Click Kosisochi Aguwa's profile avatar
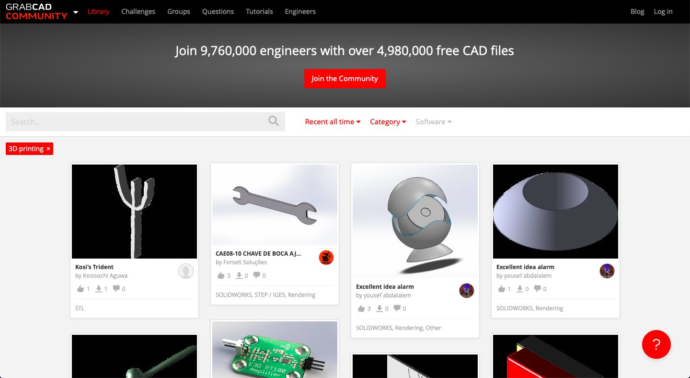690x378 pixels. point(186,271)
